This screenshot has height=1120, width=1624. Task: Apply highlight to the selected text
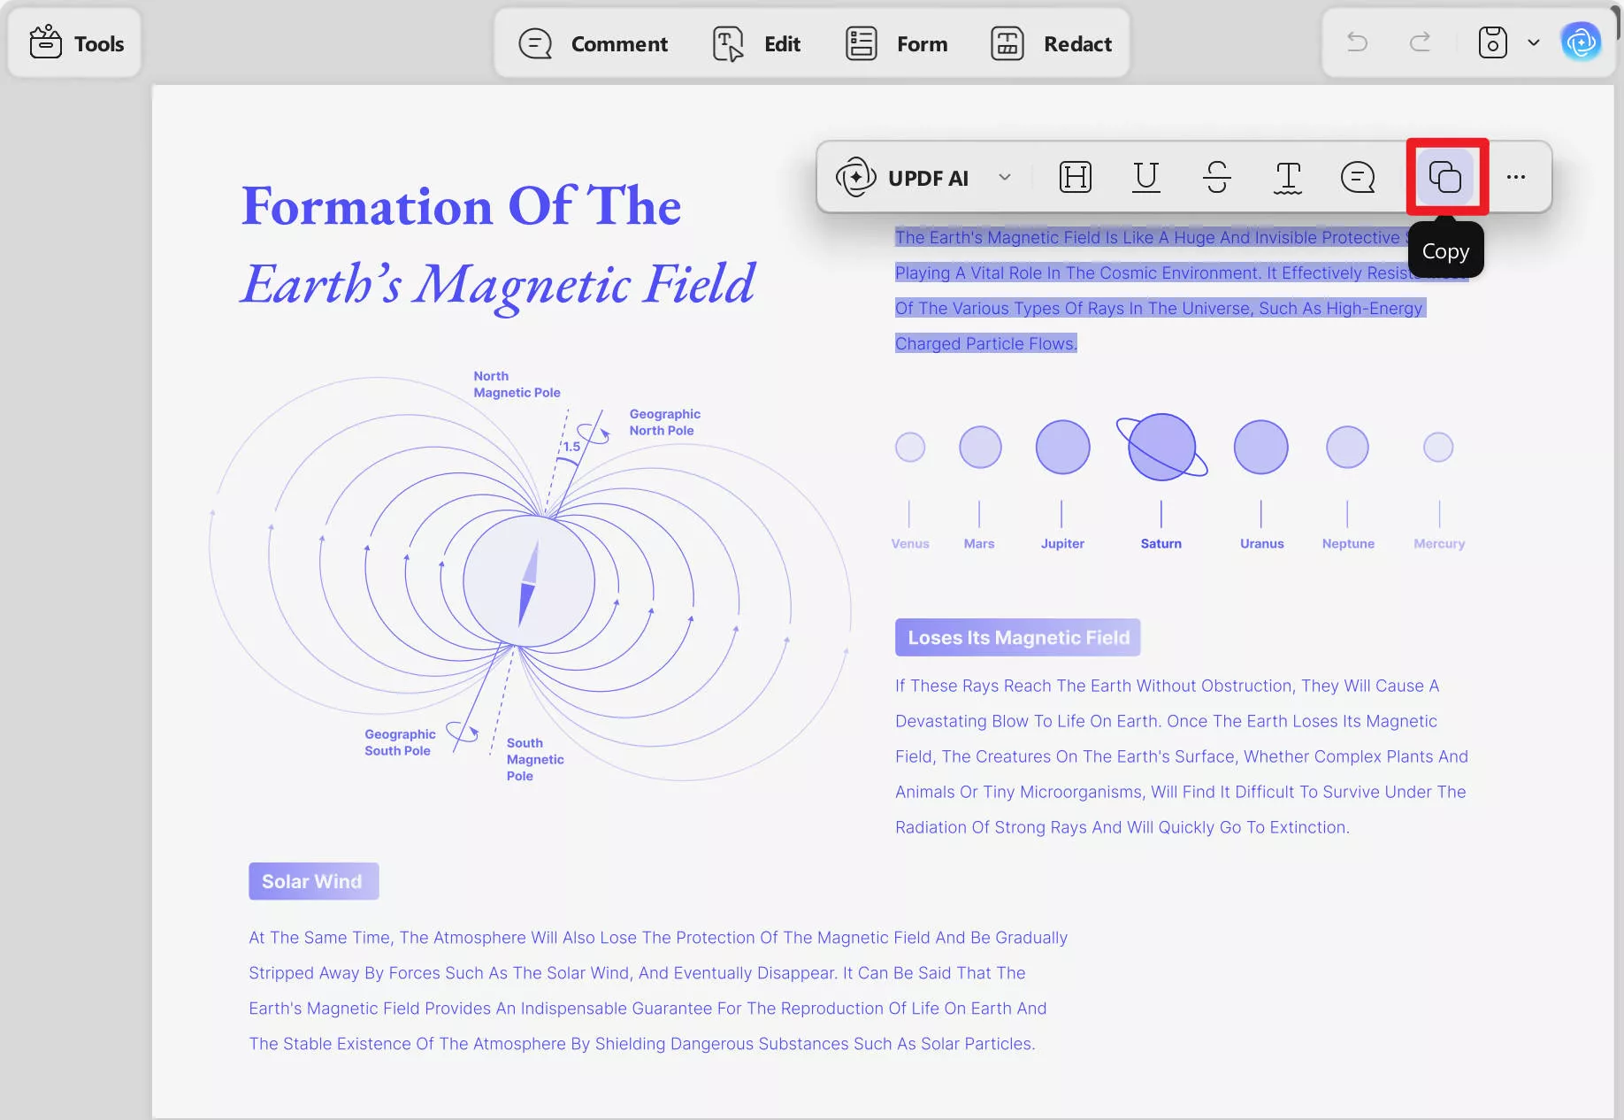tap(1075, 177)
